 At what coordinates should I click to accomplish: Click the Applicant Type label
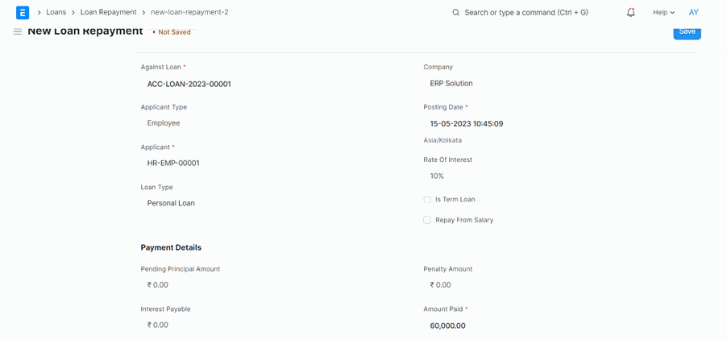(x=164, y=107)
